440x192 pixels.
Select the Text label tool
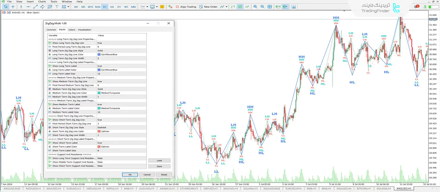[57, 7]
